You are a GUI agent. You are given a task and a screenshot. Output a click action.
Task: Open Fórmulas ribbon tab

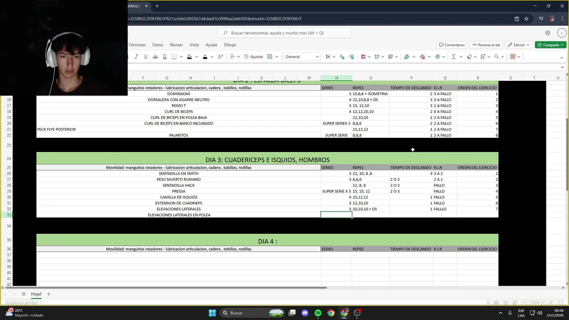coord(137,45)
